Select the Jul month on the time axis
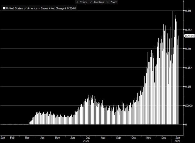Image resolution: width=195 pixels, height=143 pixels. coord(88,137)
